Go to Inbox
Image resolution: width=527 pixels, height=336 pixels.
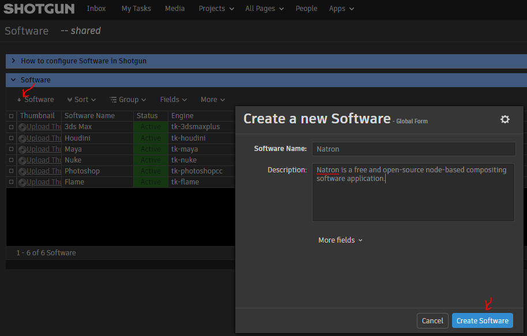coord(96,9)
